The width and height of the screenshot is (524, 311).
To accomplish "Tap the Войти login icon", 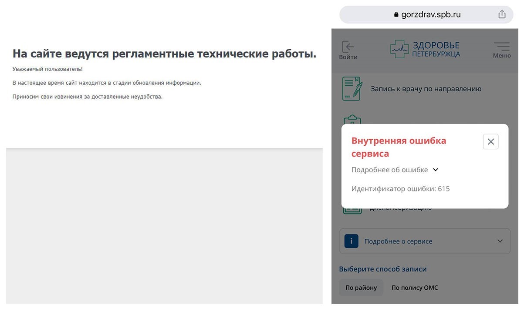I will coord(348,50).
